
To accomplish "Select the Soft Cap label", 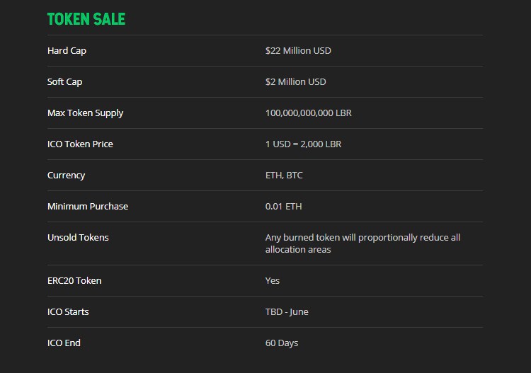I will pyautogui.click(x=64, y=82).
